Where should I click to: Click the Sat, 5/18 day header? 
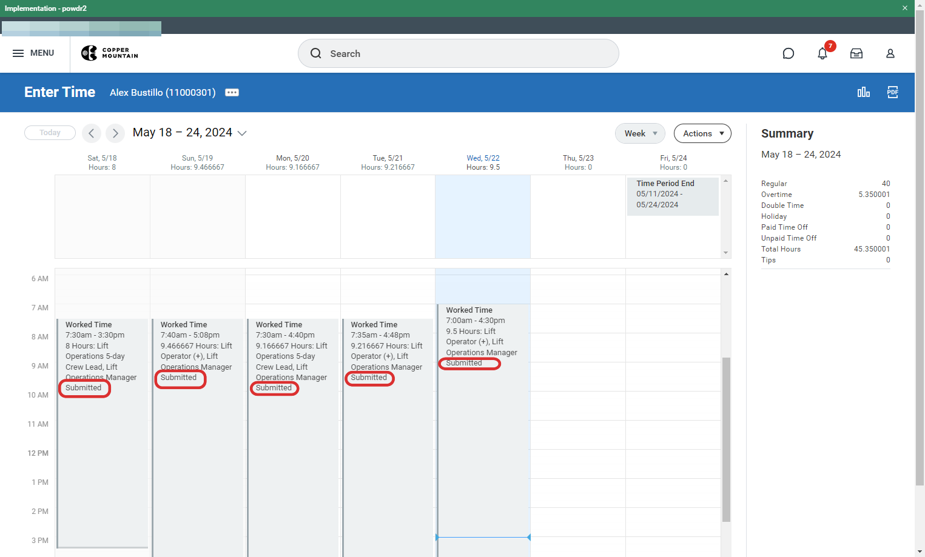(102, 158)
